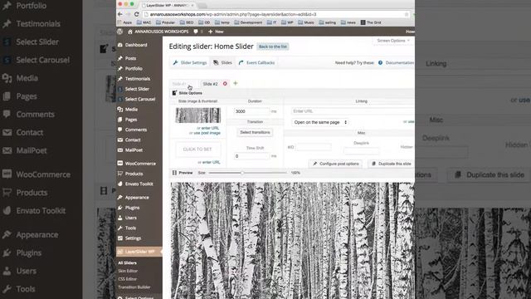Click the 'CLICK TO SET' thumbnail placeholder
This screenshot has width=531, height=299.
tap(197, 149)
